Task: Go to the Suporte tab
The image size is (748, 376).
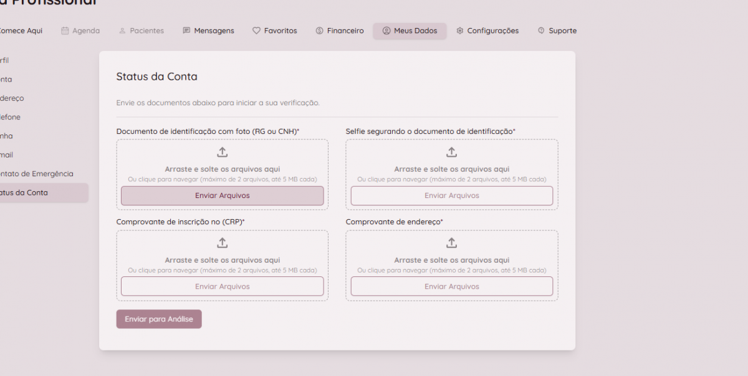Action: pos(557,31)
